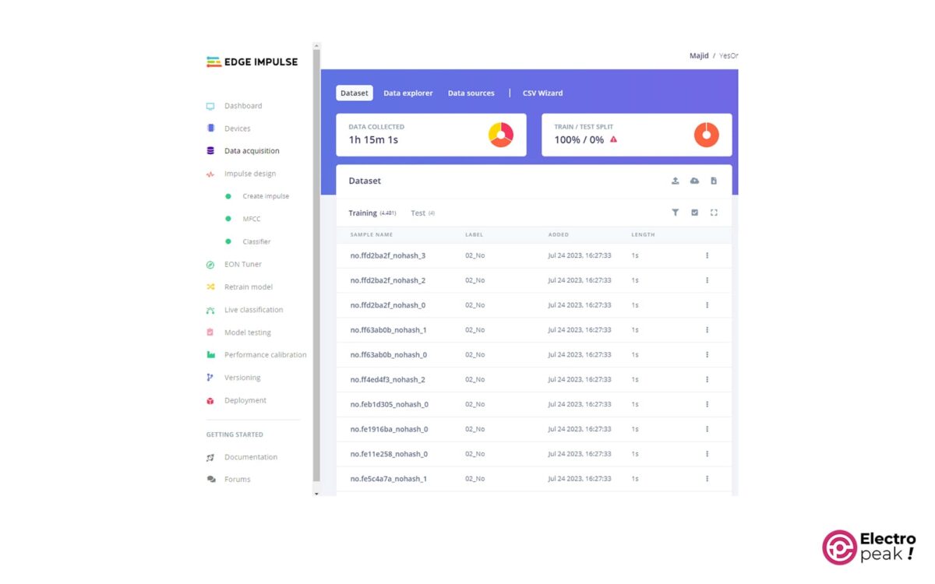The width and height of the screenshot is (935, 584).
Task: Click the cloud export icon in Dataset header
Action: (x=694, y=181)
